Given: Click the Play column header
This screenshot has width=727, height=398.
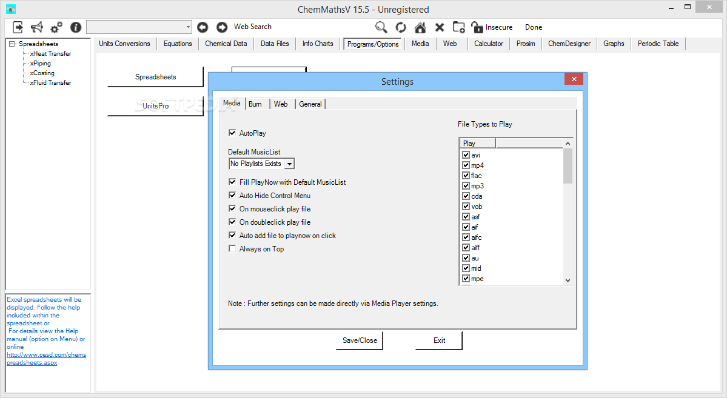Looking at the screenshot, I should [477, 143].
